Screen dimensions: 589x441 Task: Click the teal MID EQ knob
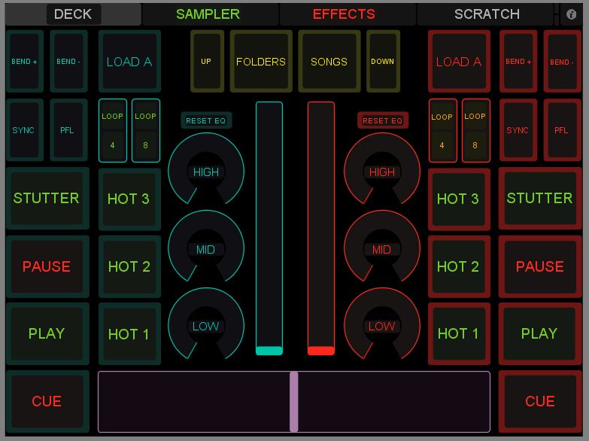pos(206,247)
